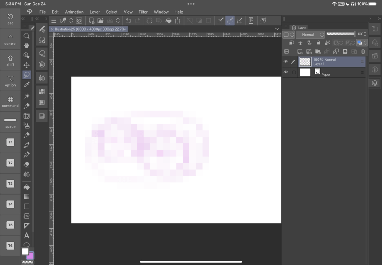
Task: Select the Hand tool
Action: 26,45
